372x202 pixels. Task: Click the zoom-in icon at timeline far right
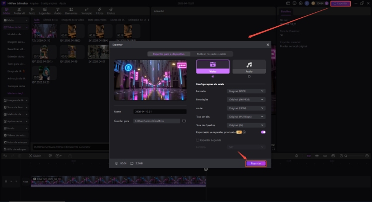coord(367,156)
